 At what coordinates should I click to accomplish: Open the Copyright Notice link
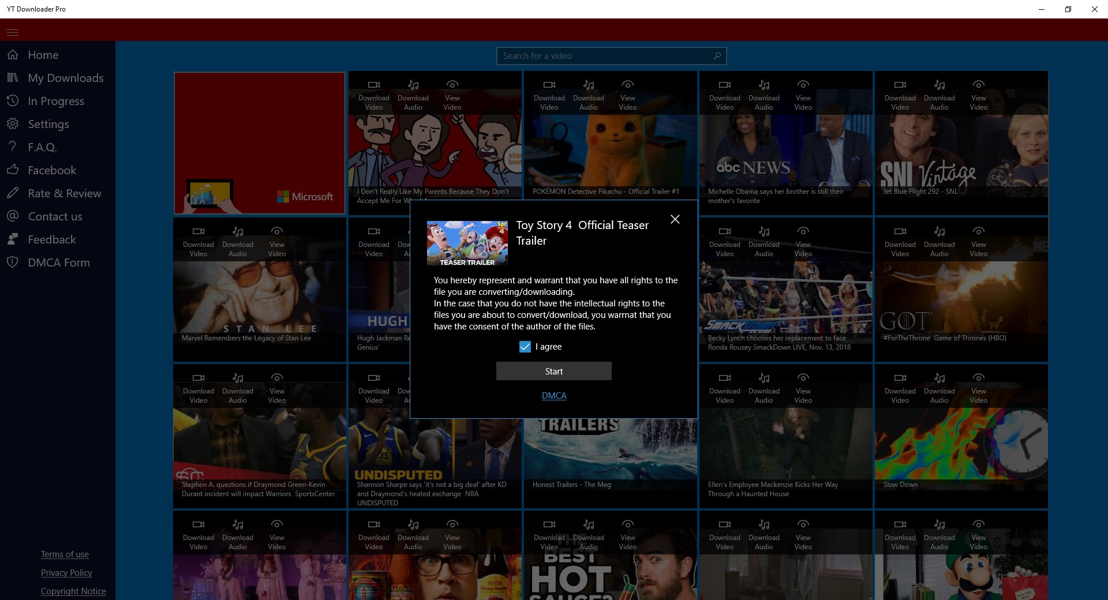pyautogui.click(x=73, y=591)
